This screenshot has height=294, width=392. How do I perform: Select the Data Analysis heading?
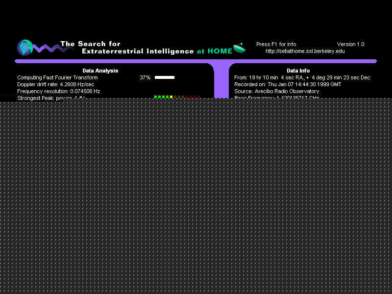100,71
